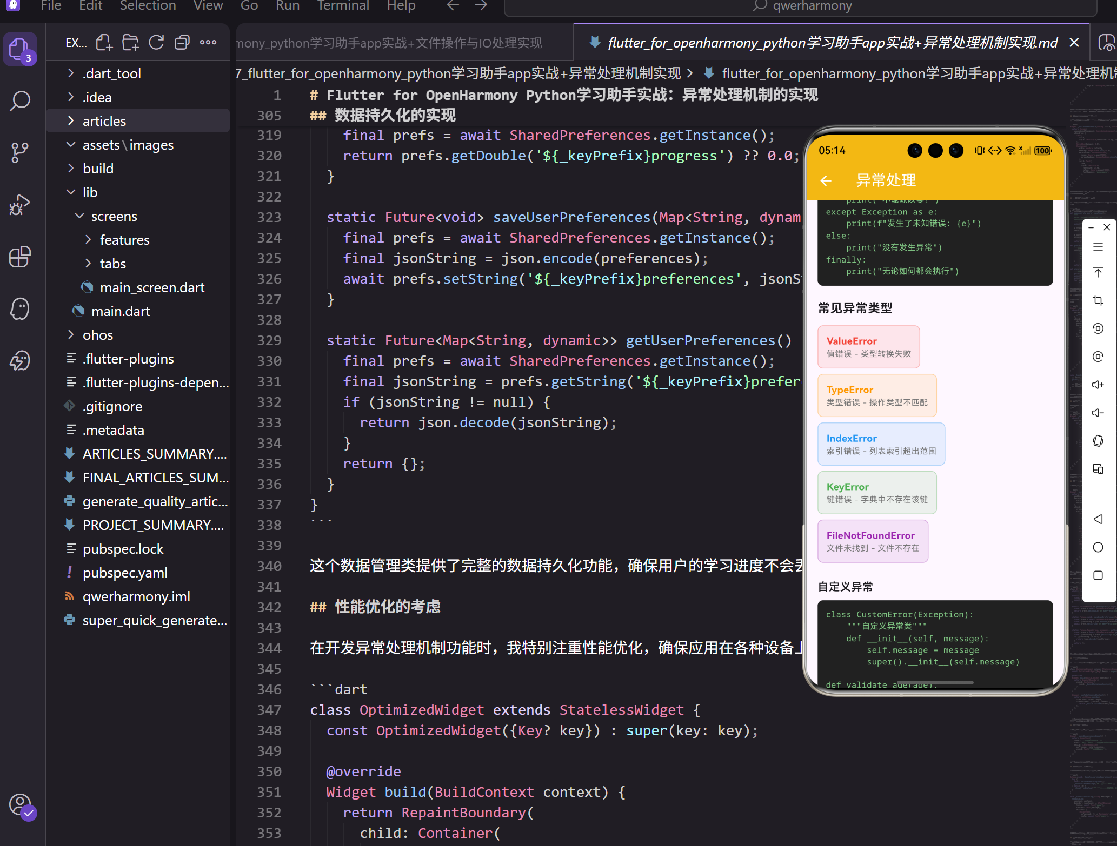Open Run and Debug view
Image resolution: width=1117 pixels, height=846 pixels.
(20, 204)
